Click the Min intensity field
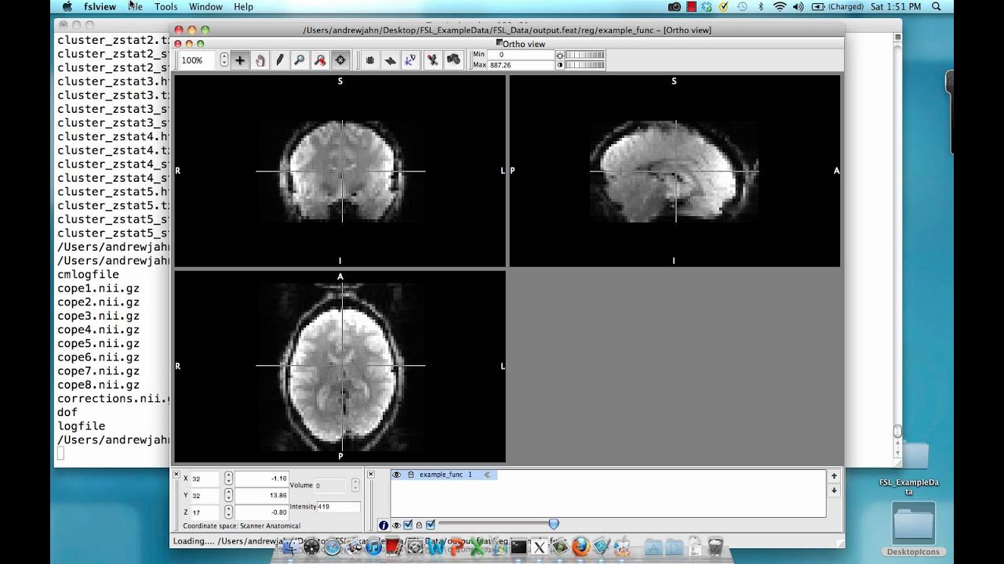This screenshot has width=1004, height=564. point(521,55)
